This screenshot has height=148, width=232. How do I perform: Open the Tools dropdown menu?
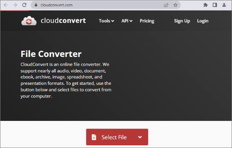click(x=106, y=21)
